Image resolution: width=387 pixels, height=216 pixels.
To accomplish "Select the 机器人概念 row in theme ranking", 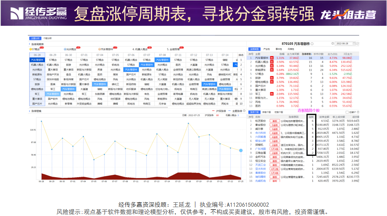I will pyautogui.click(x=303, y=62).
